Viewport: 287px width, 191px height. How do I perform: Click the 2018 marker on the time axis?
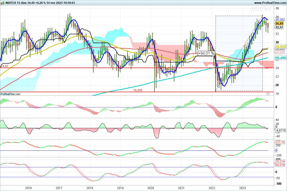coord(89,188)
